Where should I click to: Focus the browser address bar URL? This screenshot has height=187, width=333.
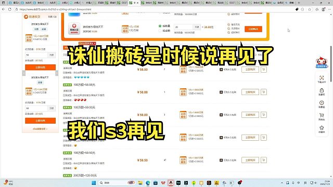point(55,9)
